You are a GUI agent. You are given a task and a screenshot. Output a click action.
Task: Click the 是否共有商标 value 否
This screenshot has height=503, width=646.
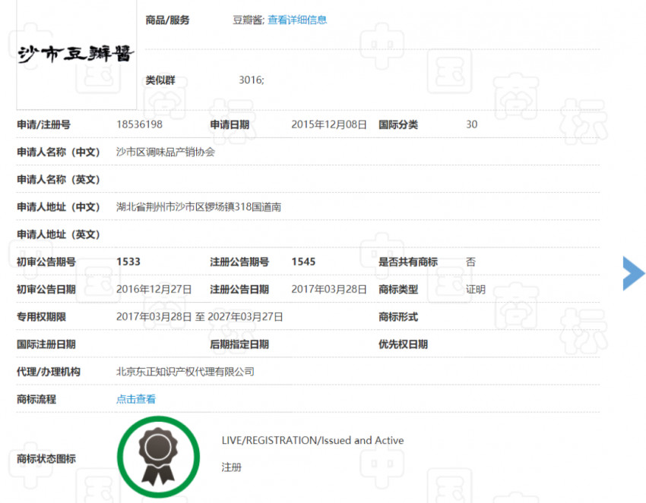click(470, 261)
